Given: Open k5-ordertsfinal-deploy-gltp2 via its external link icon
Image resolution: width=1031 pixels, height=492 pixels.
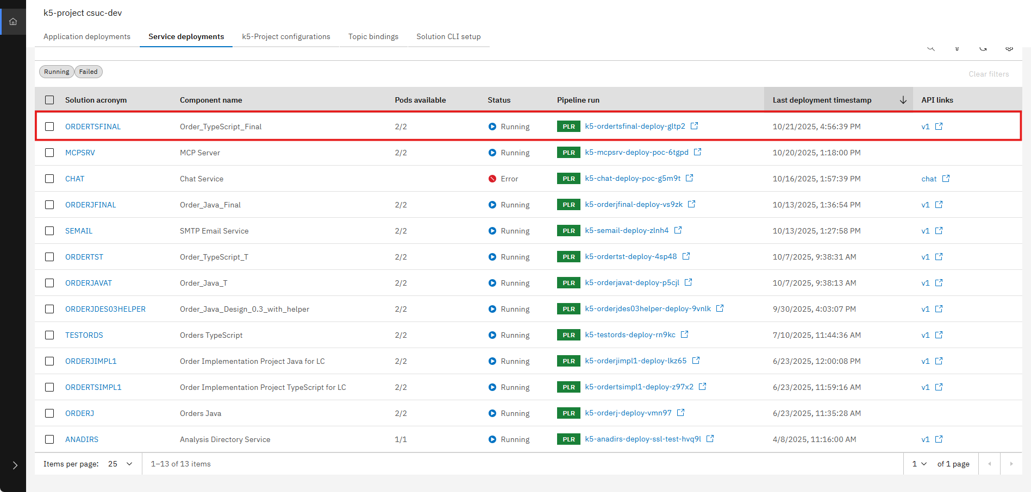Looking at the screenshot, I should pos(694,125).
